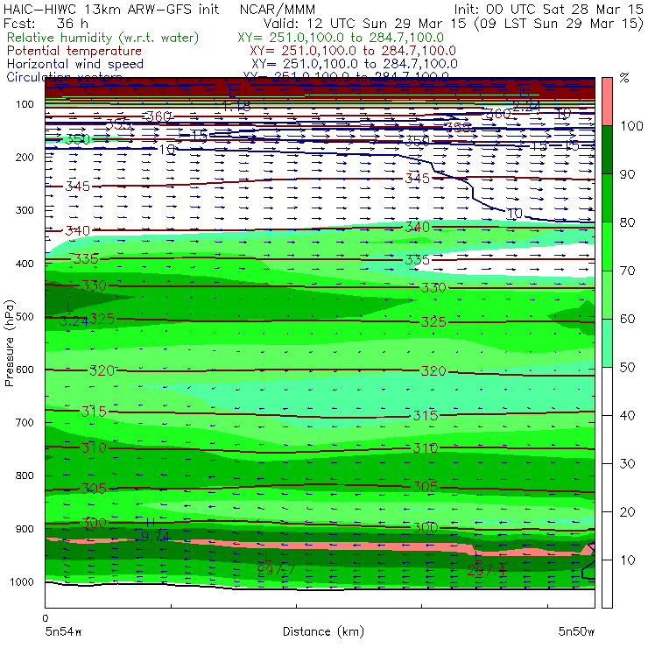Click the '1.18' wind minimum value

[236, 107]
